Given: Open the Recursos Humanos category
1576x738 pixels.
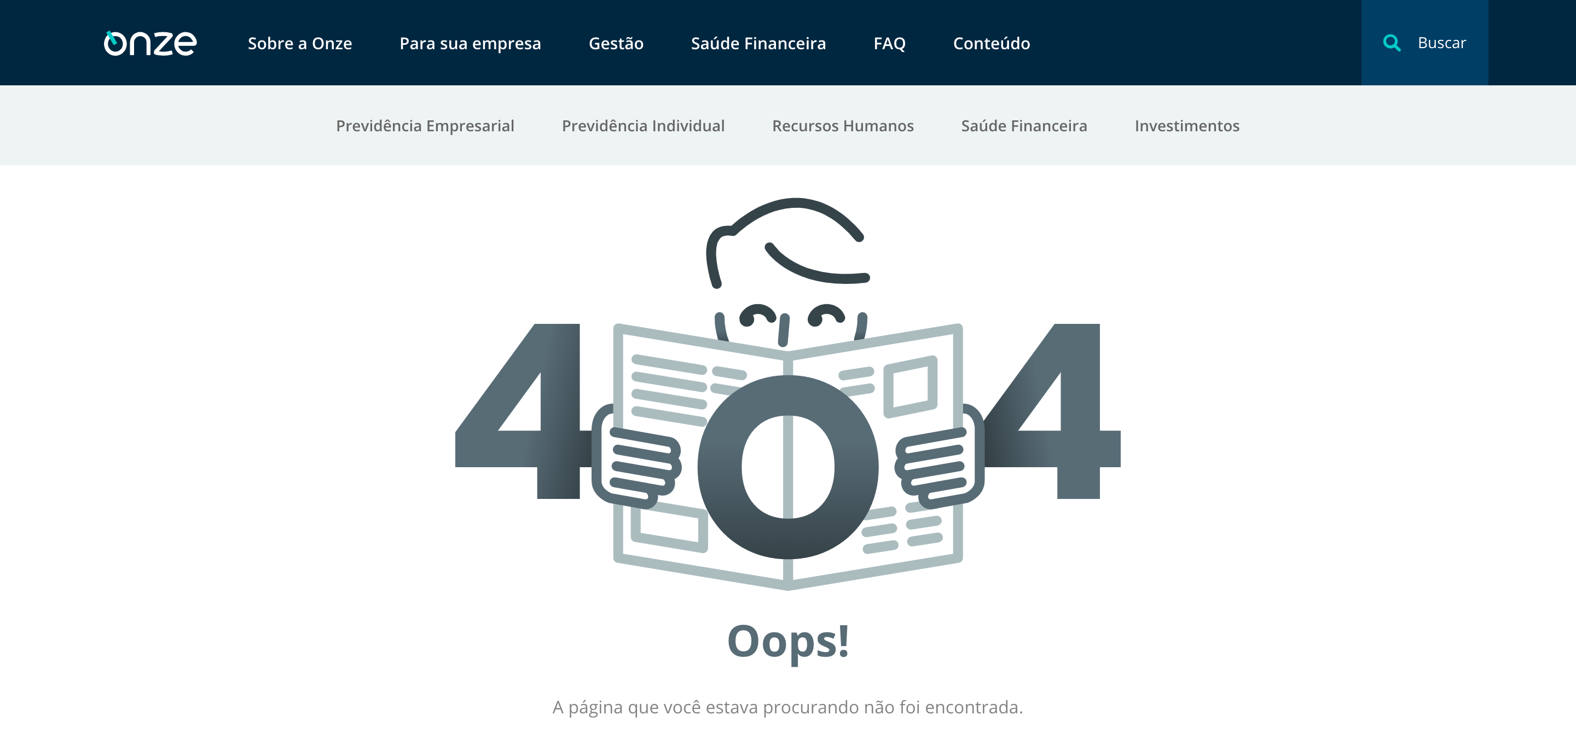Looking at the screenshot, I should (843, 126).
